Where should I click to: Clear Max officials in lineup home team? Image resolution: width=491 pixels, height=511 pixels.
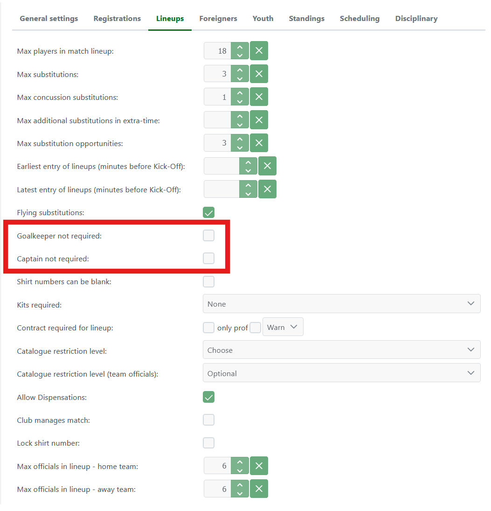pyautogui.click(x=259, y=466)
